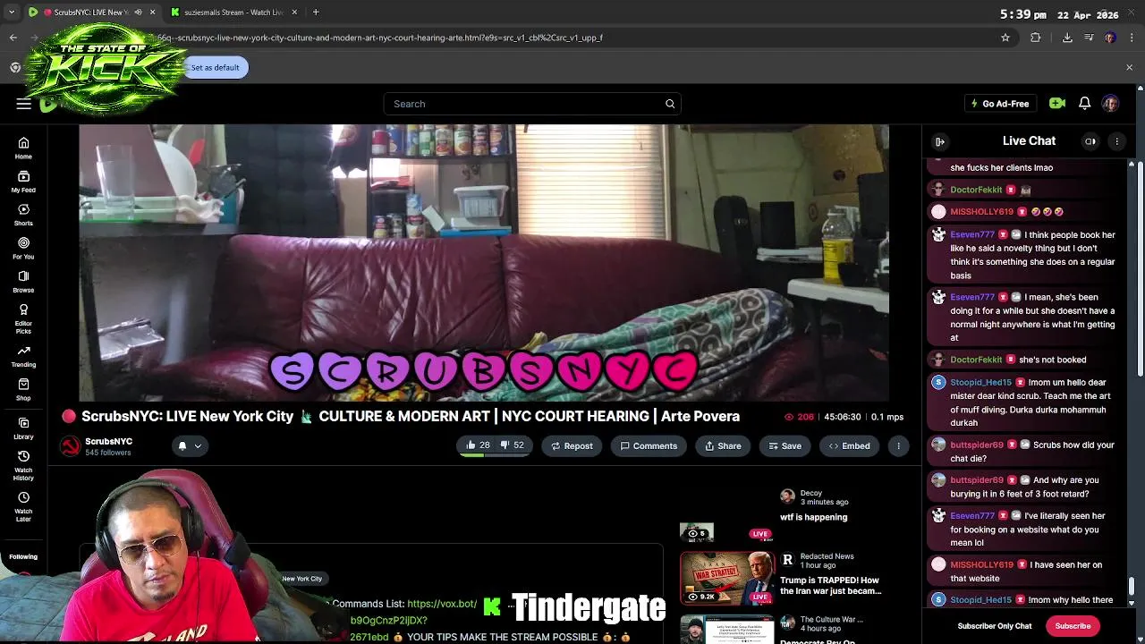
Task: Open browser extensions puzzle icon
Action: [x=1036, y=38]
